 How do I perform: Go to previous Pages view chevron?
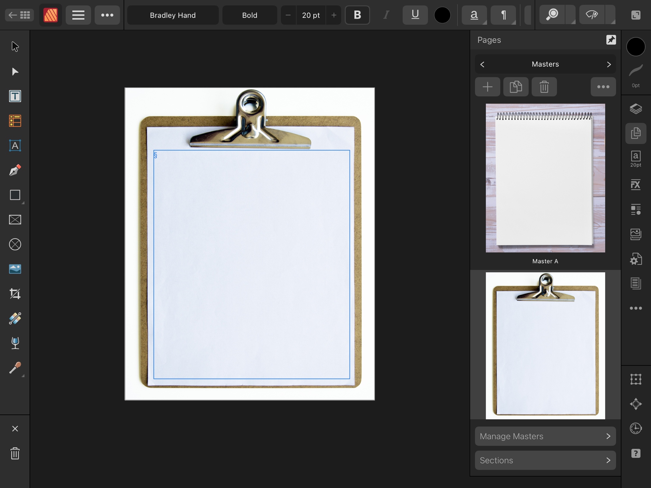(482, 64)
